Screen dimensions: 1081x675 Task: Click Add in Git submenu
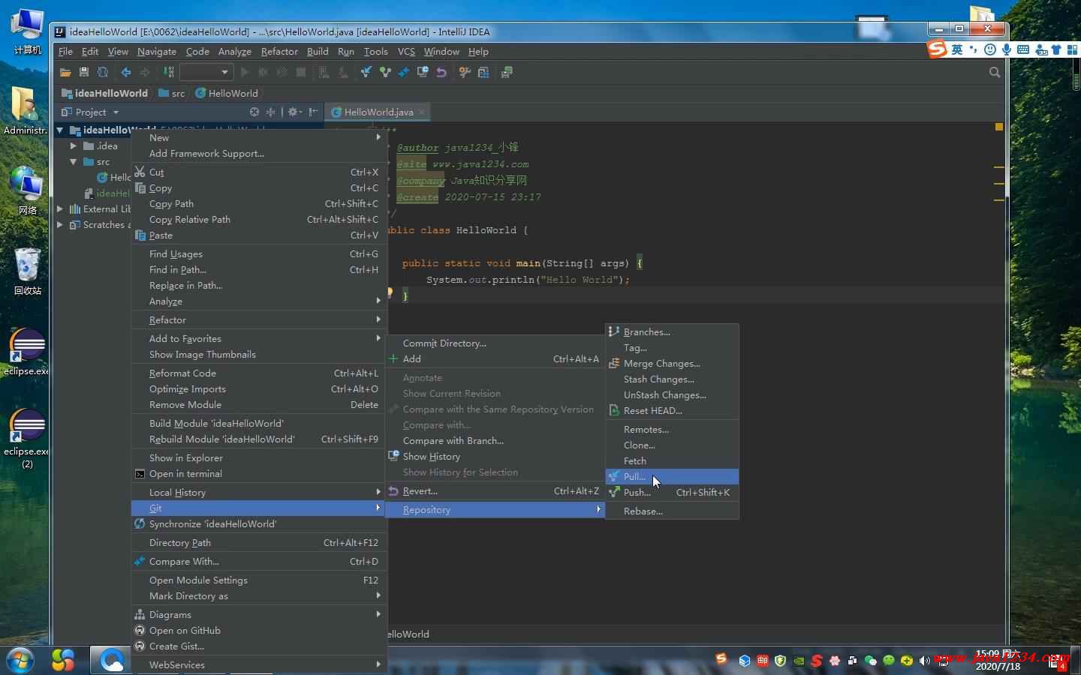pyautogui.click(x=495, y=358)
